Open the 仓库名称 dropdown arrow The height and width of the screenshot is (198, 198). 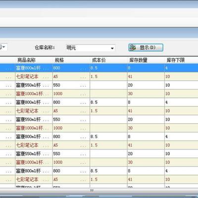[112, 48]
